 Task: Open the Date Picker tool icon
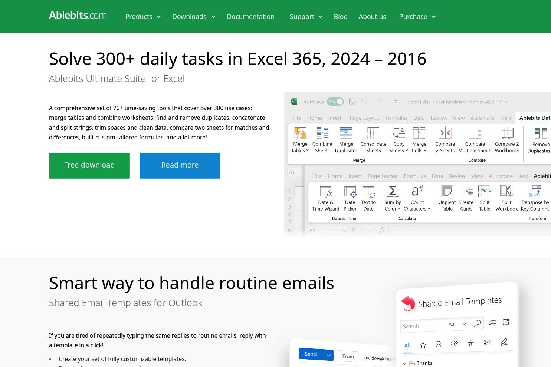pyautogui.click(x=350, y=191)
